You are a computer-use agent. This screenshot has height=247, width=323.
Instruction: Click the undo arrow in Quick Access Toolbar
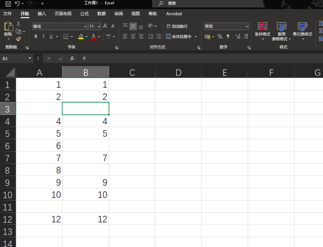(x=18, y=3)
